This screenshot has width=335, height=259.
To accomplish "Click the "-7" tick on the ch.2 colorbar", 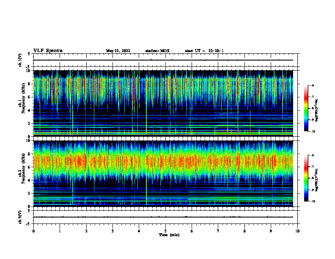I will click(312, 167).
